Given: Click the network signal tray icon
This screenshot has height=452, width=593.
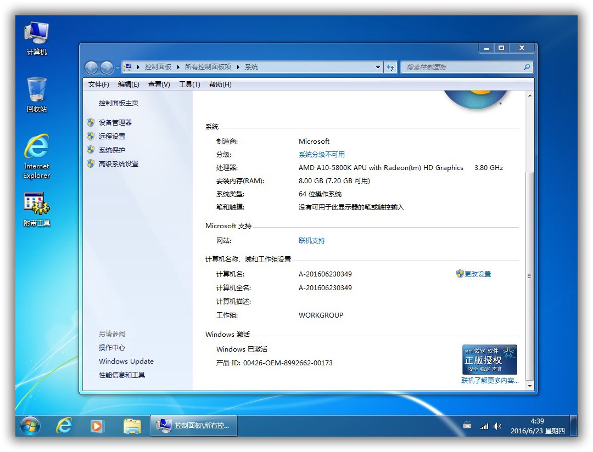Looking at the screenshot, I should click(484, 426).
